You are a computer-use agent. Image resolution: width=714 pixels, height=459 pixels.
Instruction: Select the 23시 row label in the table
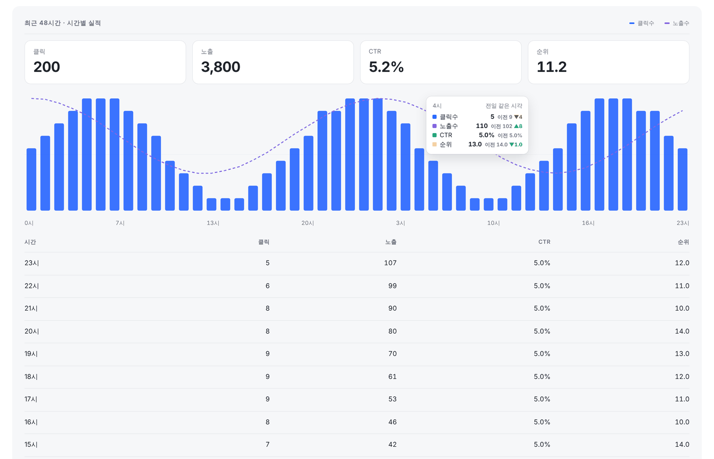click(32, 263)
